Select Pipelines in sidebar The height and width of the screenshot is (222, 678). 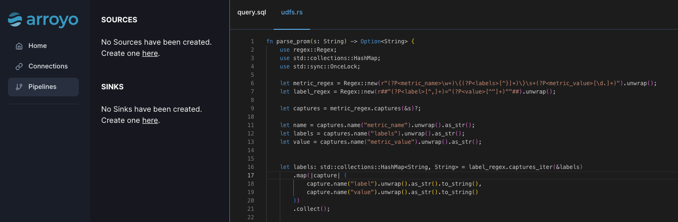tap(43, 87)
